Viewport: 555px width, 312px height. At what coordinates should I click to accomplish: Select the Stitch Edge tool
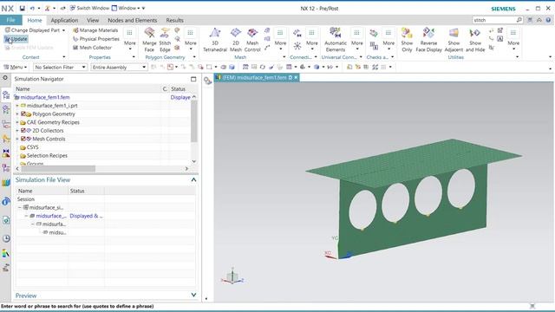pyautogui.click(x=165, y=40)
